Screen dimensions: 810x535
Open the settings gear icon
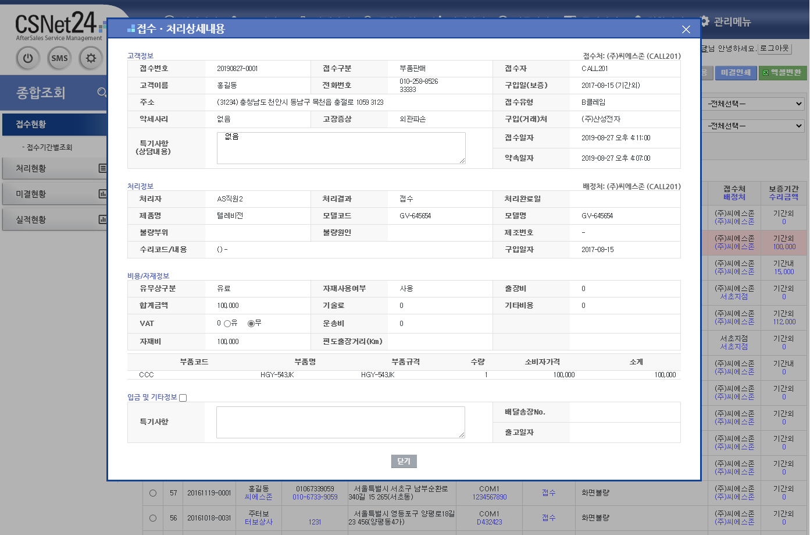tap(91, 58)
